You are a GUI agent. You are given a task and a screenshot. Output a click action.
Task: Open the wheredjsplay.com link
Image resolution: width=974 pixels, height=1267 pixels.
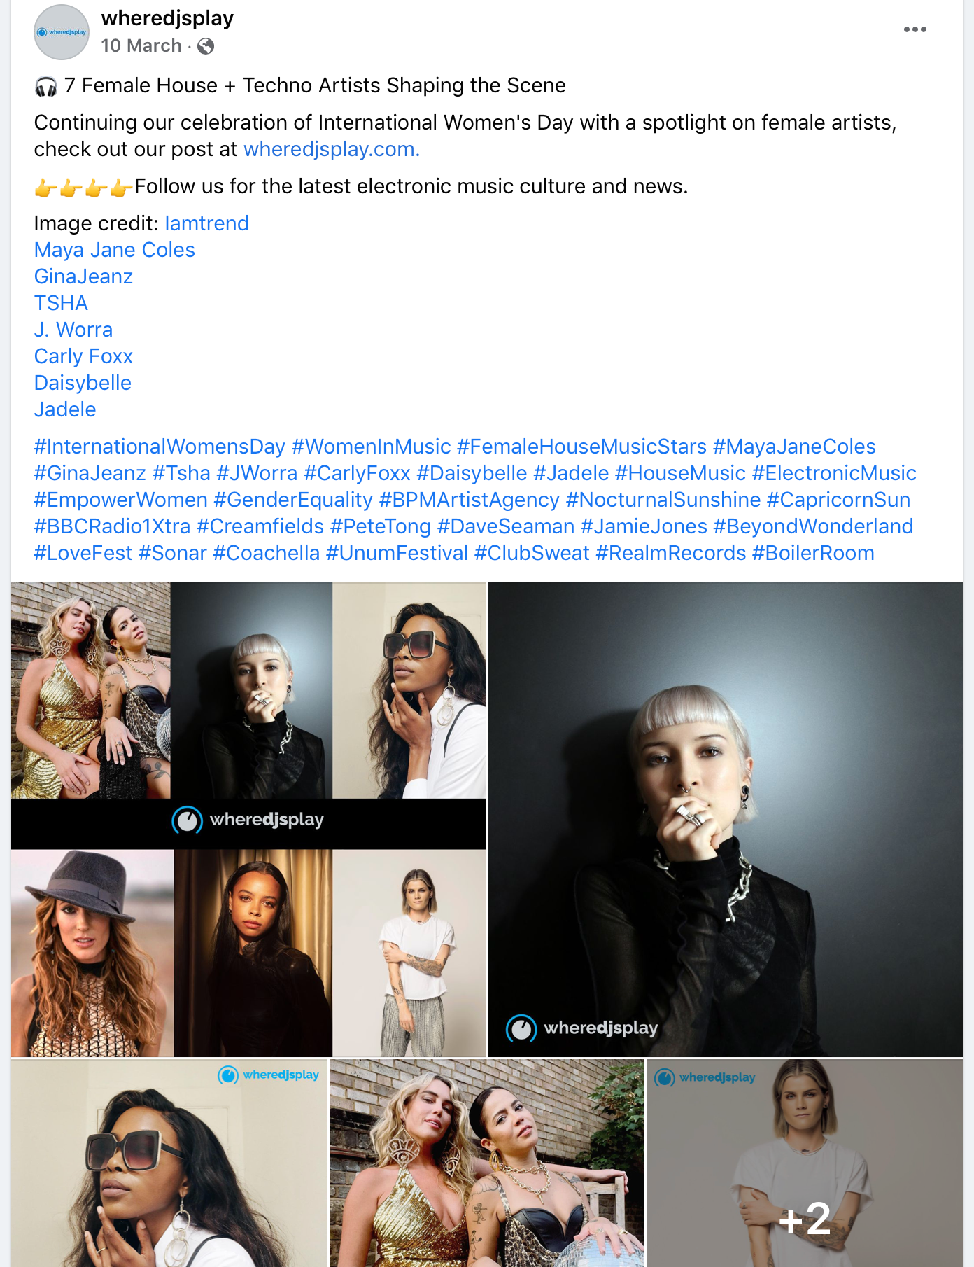332,149
